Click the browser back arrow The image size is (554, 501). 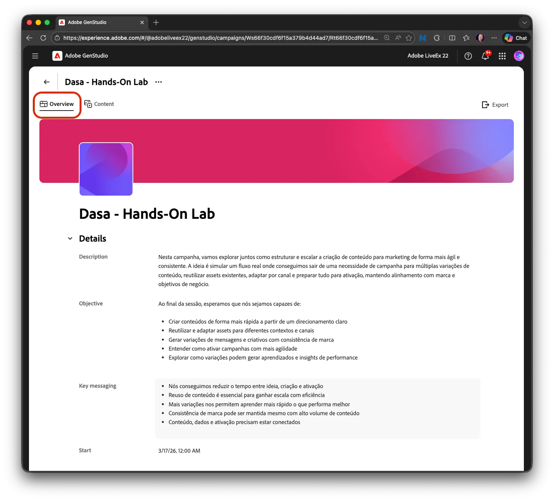pyautogui.click(x=29, y=38)
